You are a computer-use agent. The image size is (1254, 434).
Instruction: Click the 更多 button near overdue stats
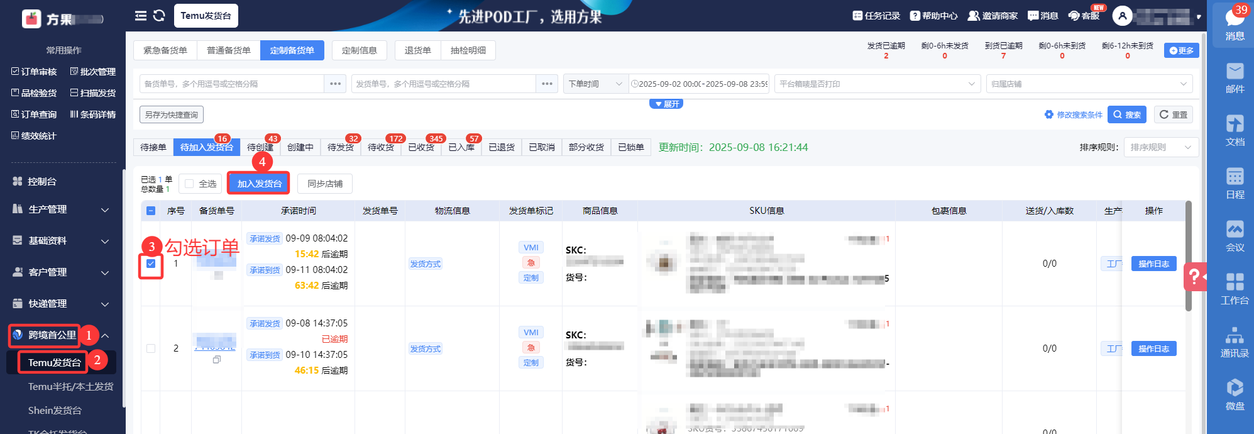tap(1182, 50)
